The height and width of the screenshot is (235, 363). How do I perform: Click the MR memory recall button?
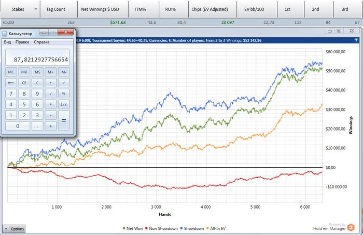point(24,72)
